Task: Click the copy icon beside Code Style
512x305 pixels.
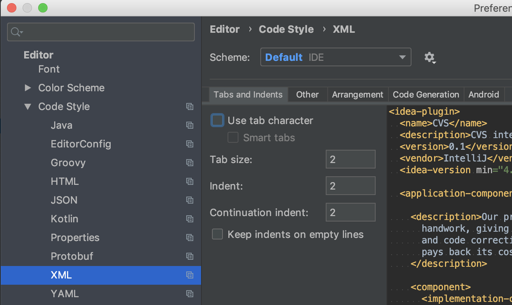Action: [x=190, y=106]
